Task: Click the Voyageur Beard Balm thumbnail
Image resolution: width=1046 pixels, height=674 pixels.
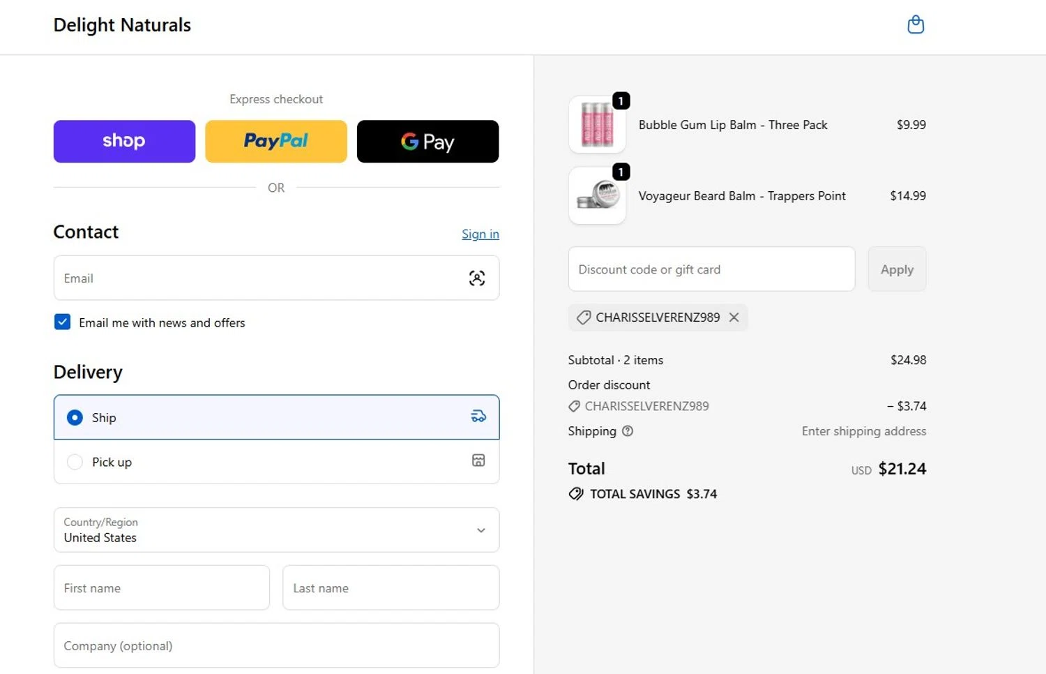Action: point(597,196)
